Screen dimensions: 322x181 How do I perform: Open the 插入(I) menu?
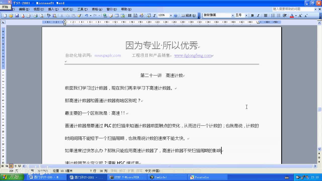pyautogui.click(x=53, y=9)
